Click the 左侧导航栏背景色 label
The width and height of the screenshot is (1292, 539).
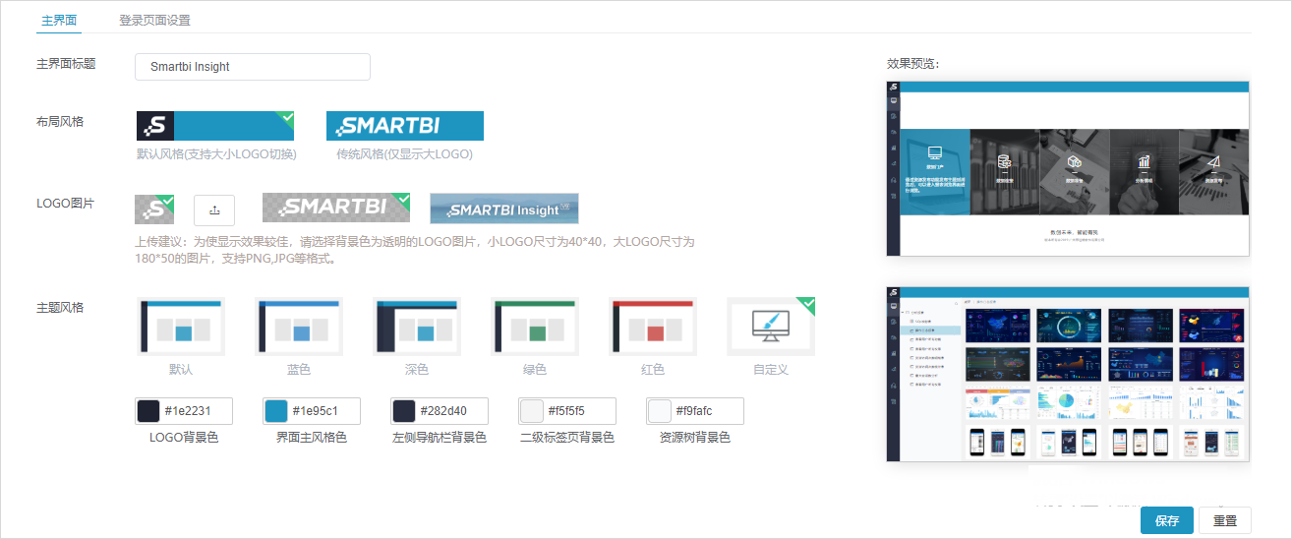click(x=440, y=438)
